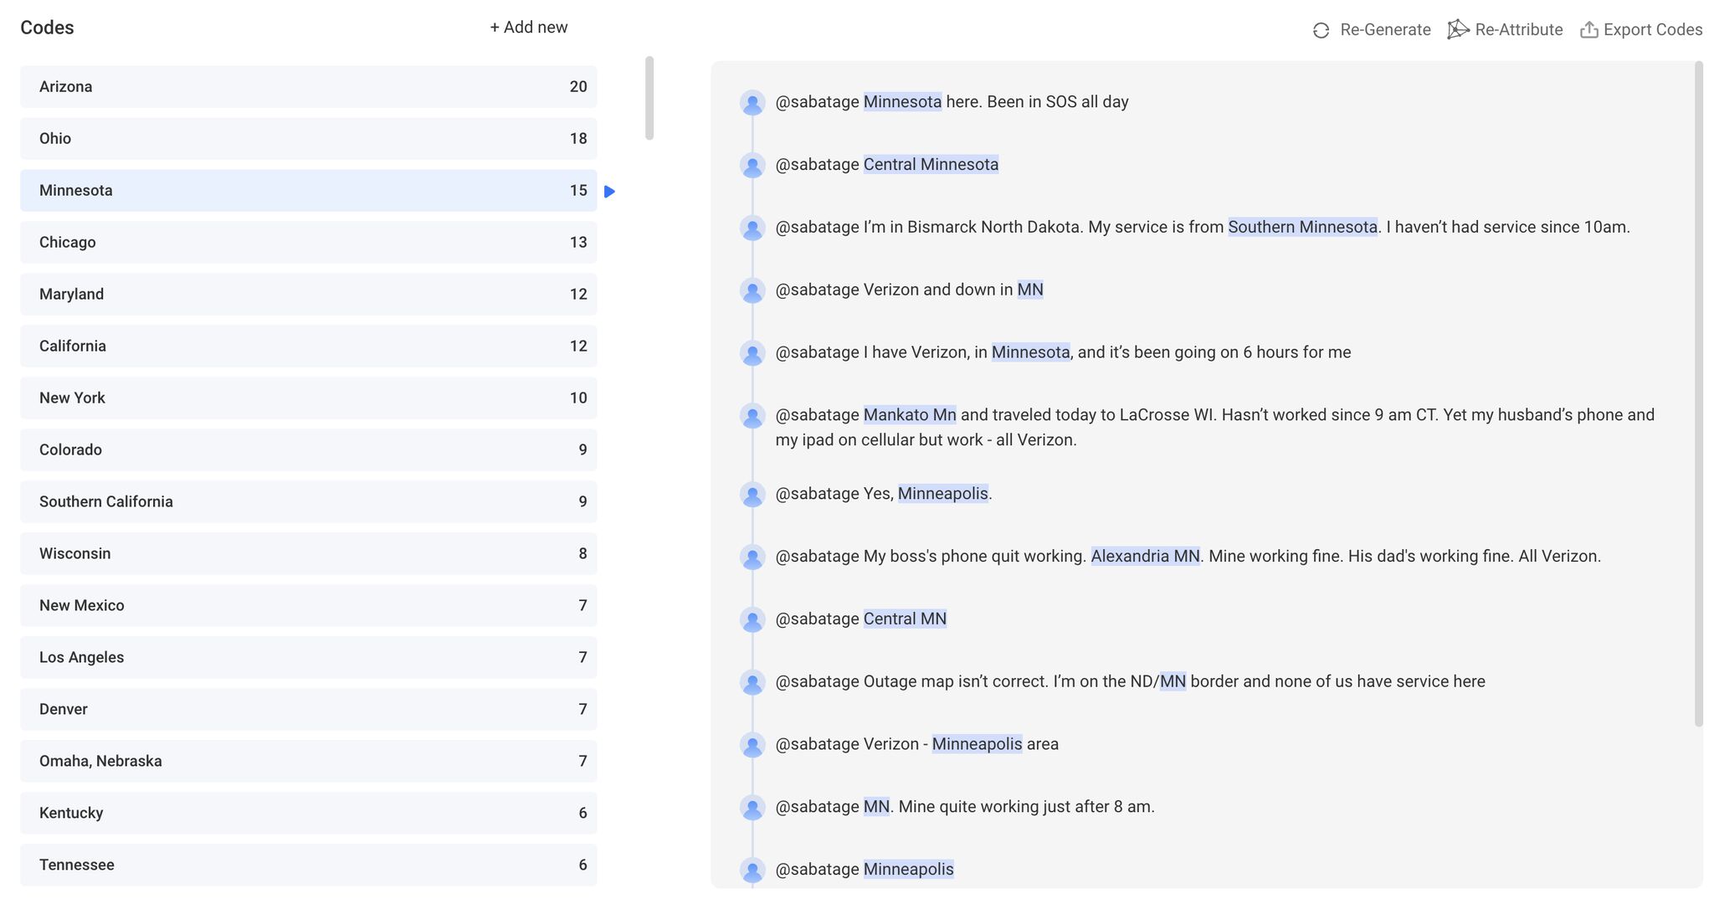The image size is (1714, 904).
Task: Select the Omaha, Nebraska code
Action: (308, 761)
